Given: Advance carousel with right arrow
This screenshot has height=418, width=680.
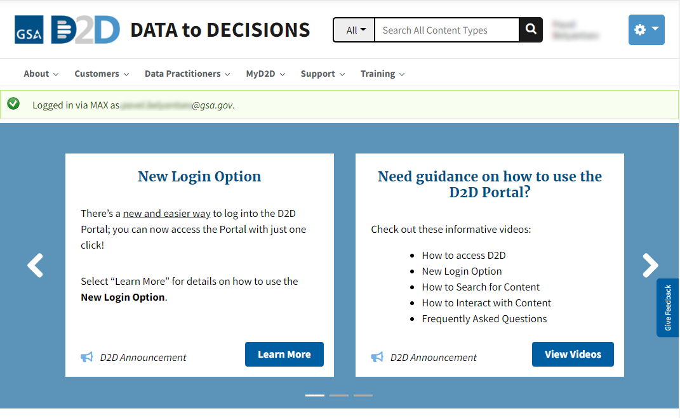Looking at the screenshot, I should [x=650, y=265].
